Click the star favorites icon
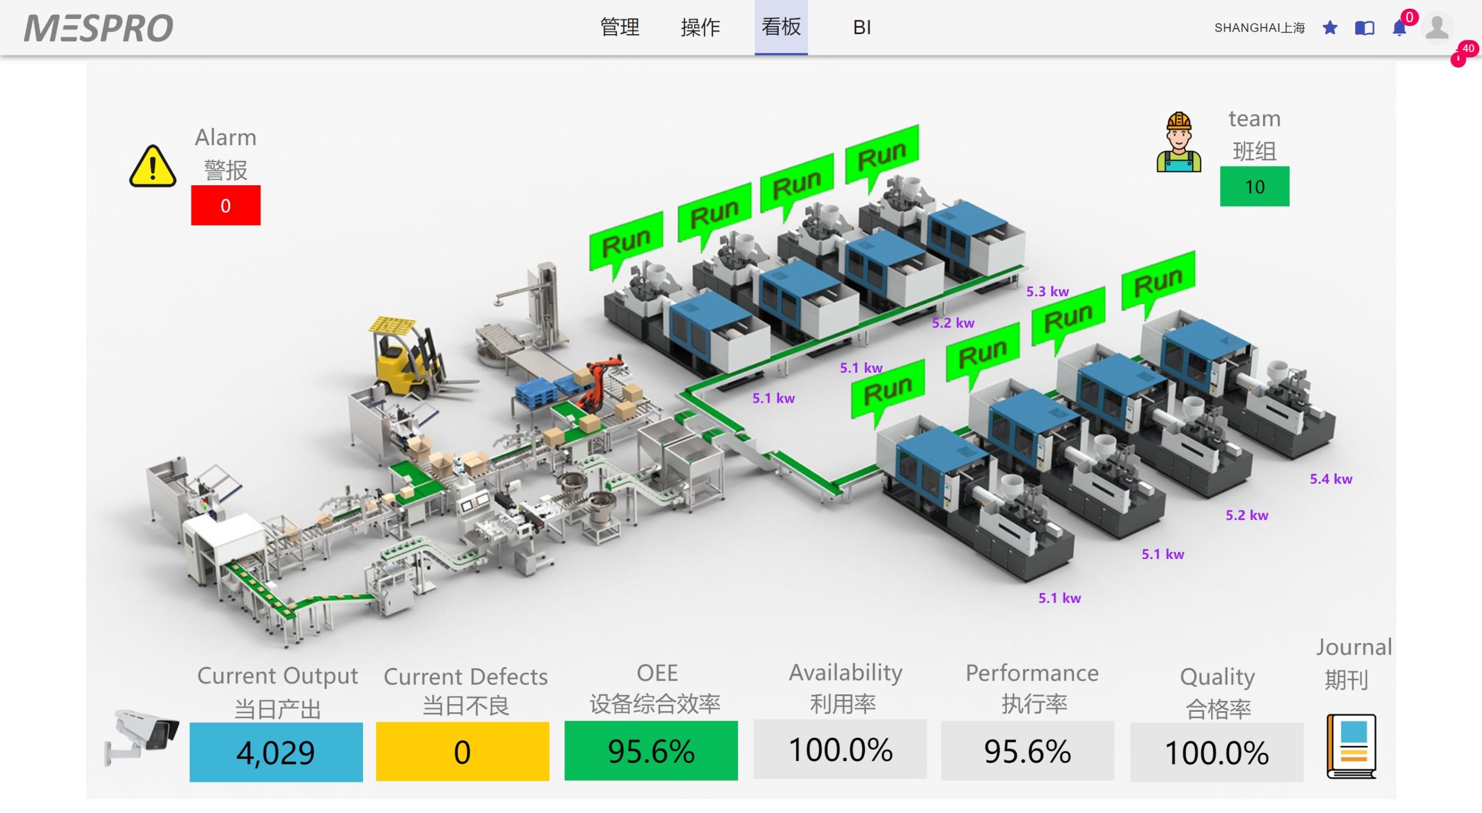Screen dimensions: 1482x813 coord(1330,28)
